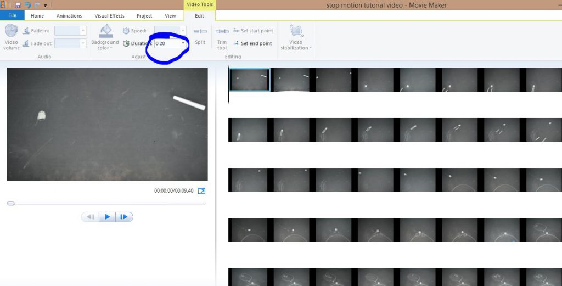Select the fourth clip in third storyboard row
This screenshot has height=286, width=562.
coord(375,180)
